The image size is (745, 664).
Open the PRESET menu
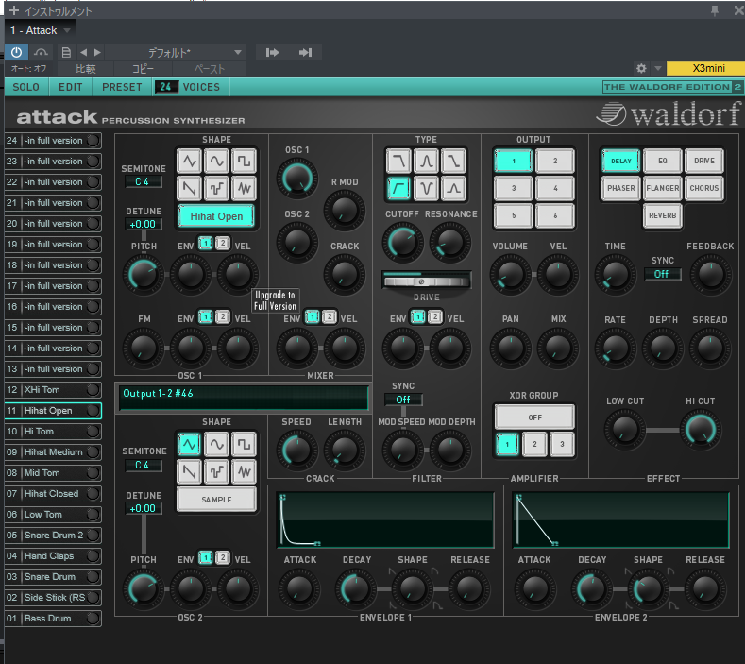coord(122,87)
